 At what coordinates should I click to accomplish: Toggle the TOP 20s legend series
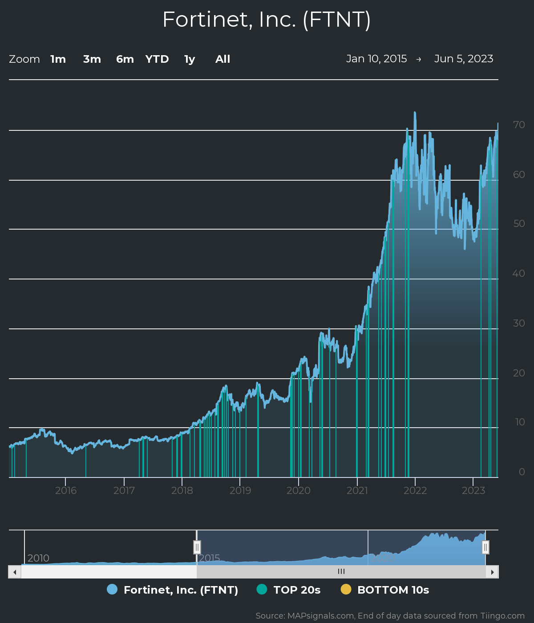[289, 590]
